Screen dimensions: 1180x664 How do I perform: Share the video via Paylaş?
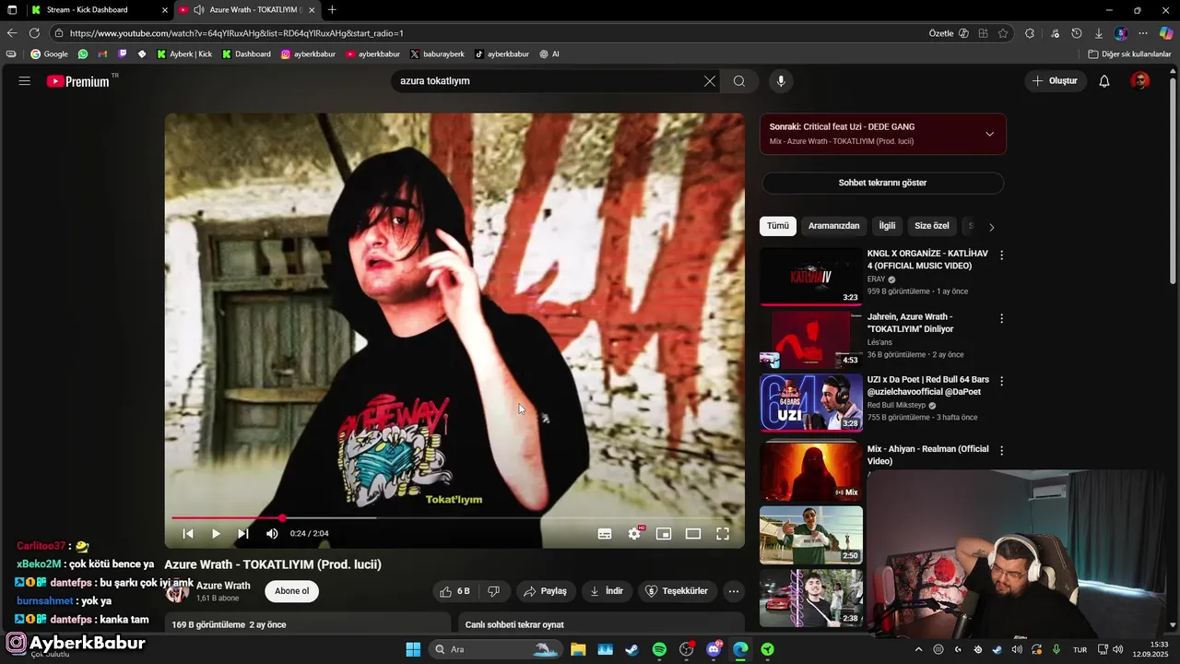point(547,591)
